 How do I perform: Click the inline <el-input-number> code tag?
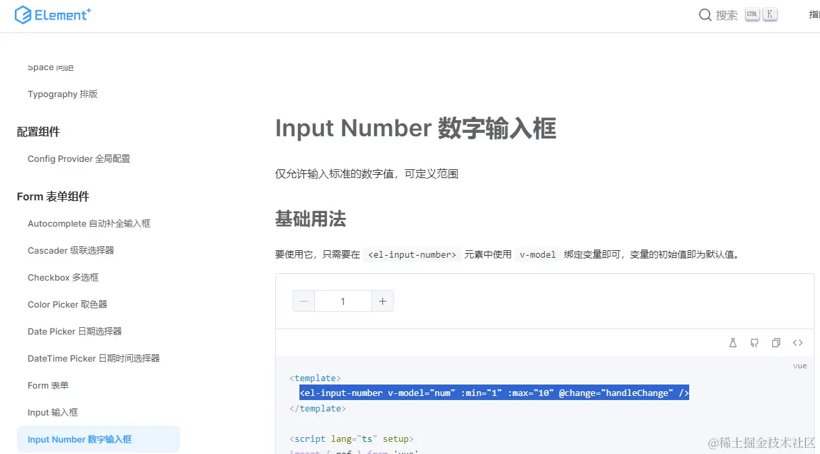pos(412,254)
